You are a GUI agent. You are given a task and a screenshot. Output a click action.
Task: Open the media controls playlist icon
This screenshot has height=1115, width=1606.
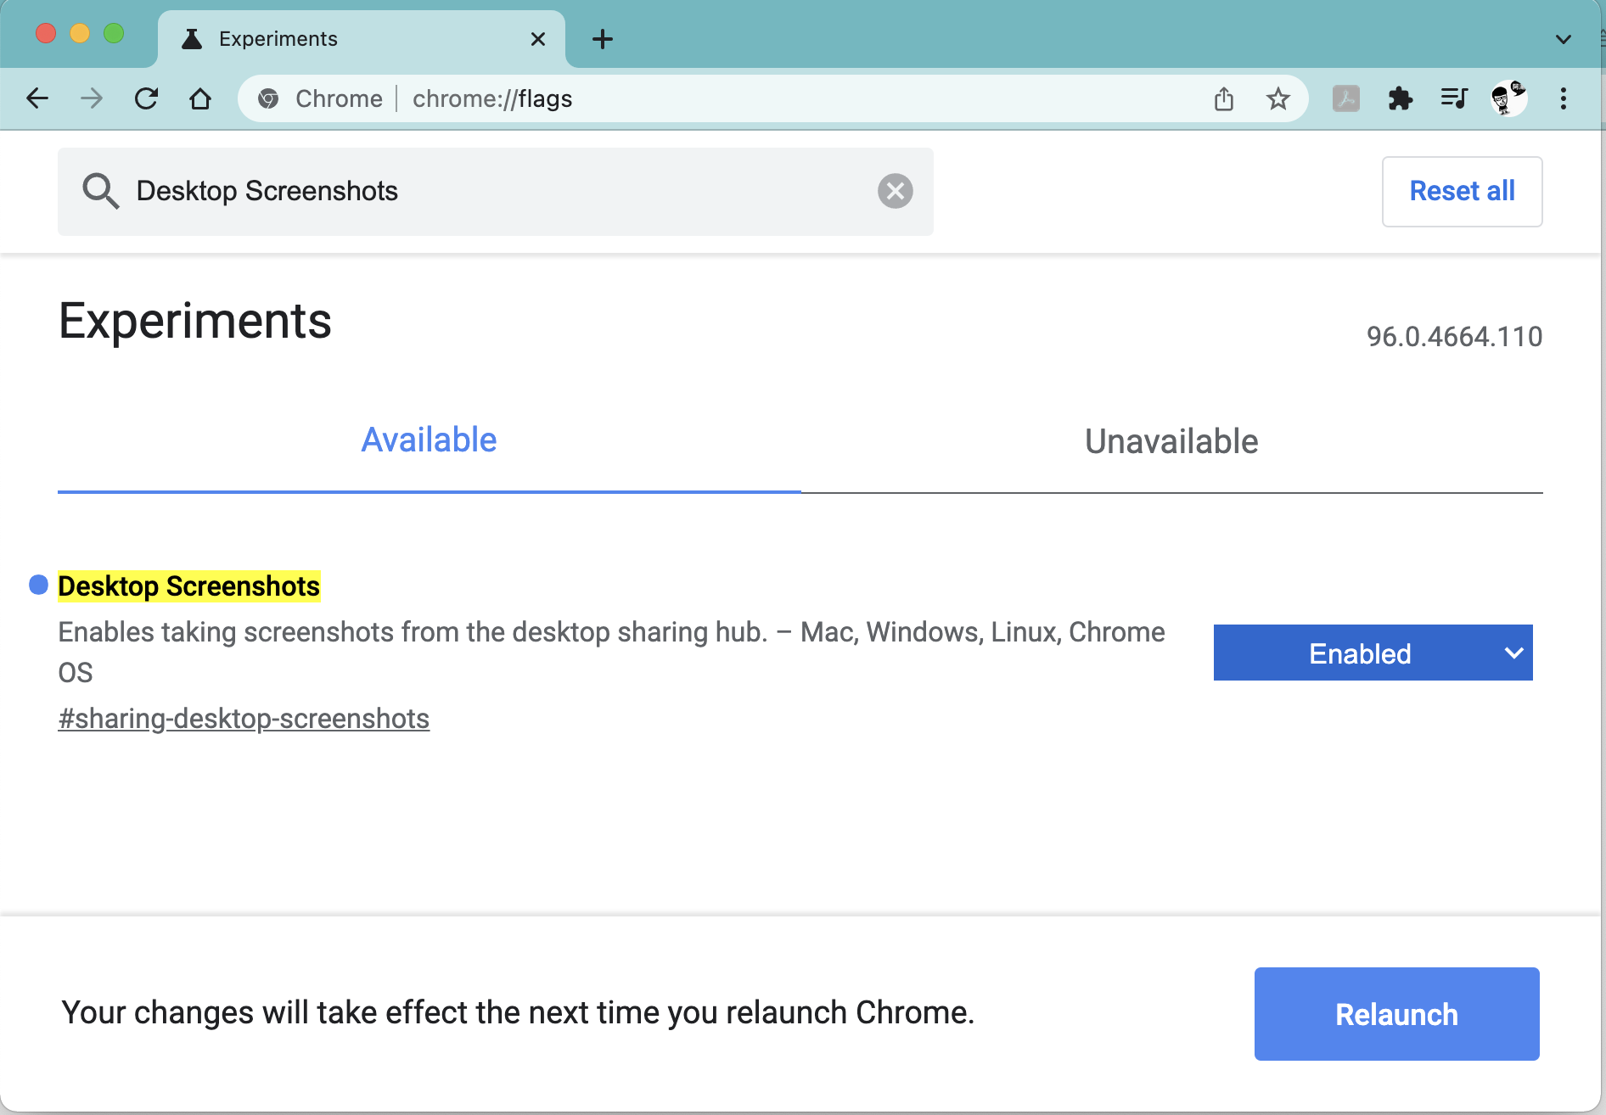(1454, 98)
